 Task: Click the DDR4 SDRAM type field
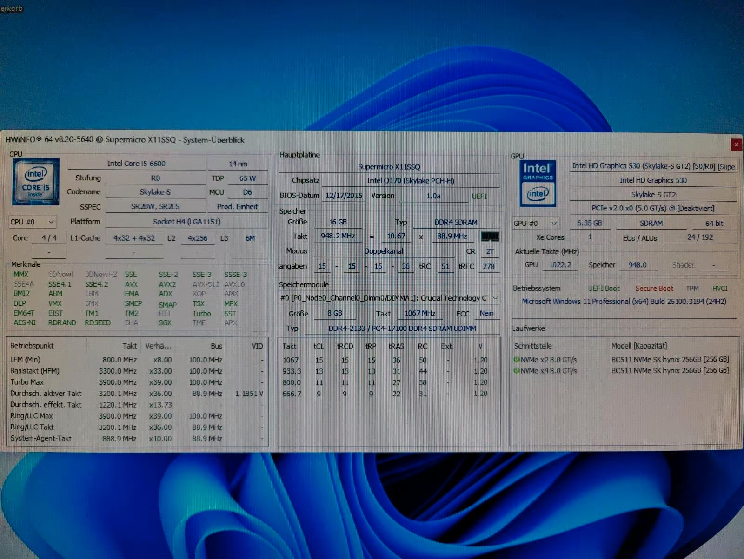click(456, 222)
